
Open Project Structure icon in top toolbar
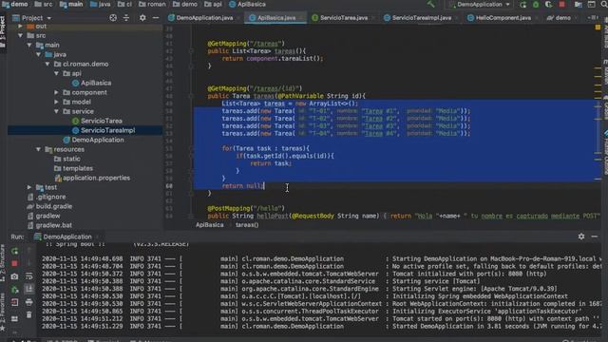pos(579,5)
